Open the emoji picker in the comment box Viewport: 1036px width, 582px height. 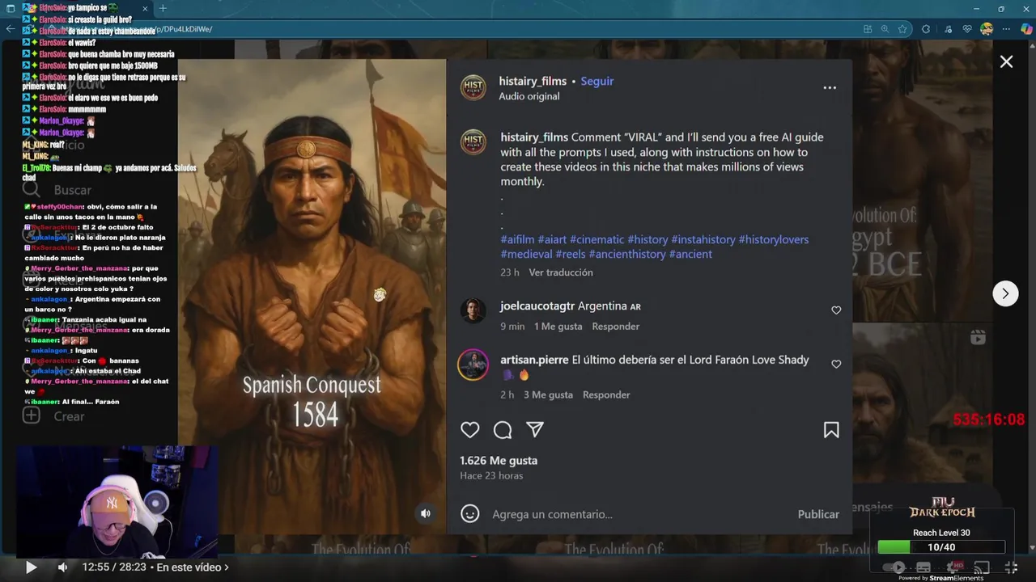click(x=470, y=514)
